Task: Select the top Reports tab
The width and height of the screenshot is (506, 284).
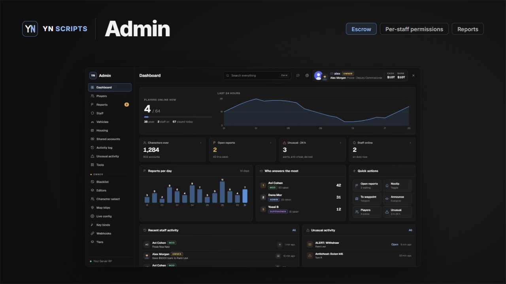Action: pos(468,29)
